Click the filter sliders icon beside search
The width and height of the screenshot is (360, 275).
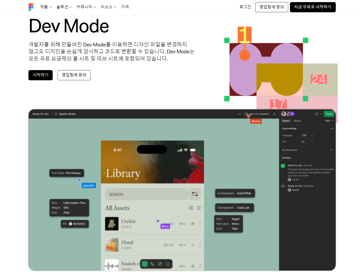[195, 194]
